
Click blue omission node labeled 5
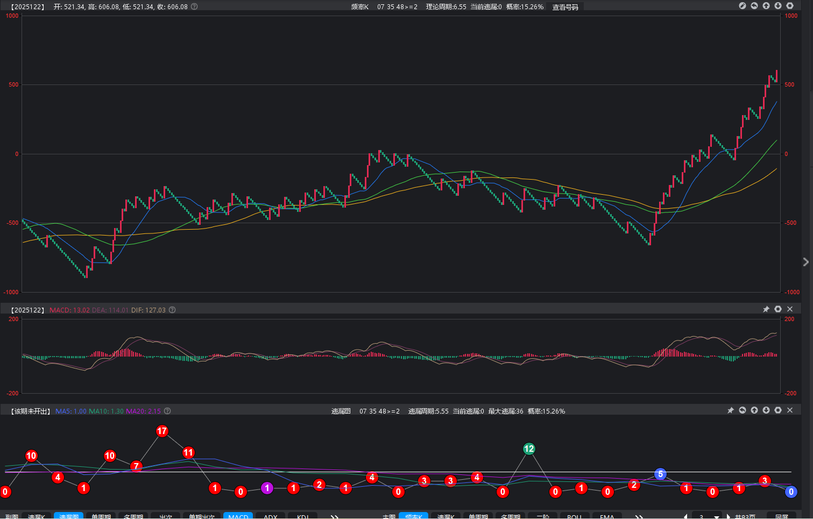tap(660, 474)
